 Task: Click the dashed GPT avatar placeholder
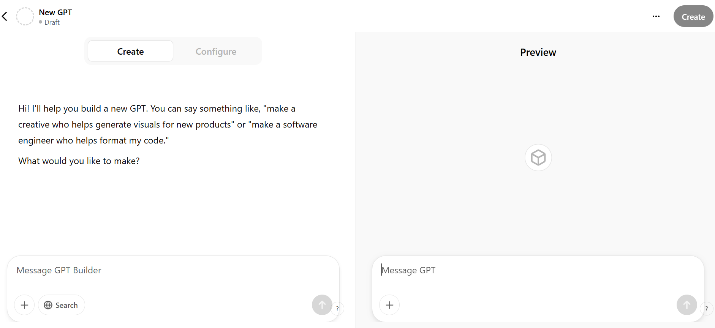click(25, 16)
